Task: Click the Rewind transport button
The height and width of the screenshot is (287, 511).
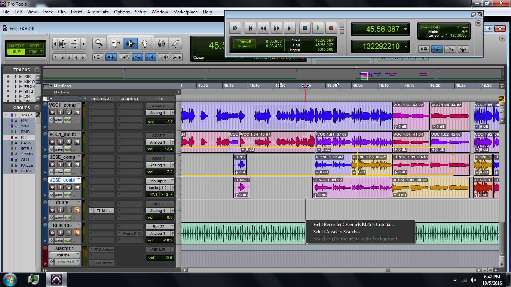Action: point(263,28)
